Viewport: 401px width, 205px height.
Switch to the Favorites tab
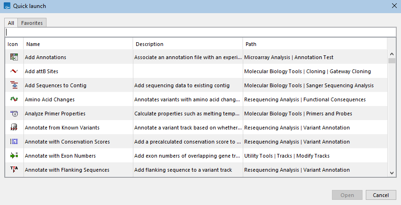point(32,23)
